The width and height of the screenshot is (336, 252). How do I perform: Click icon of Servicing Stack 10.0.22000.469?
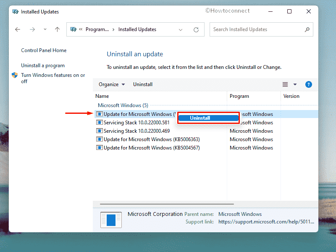click(100, 131)
